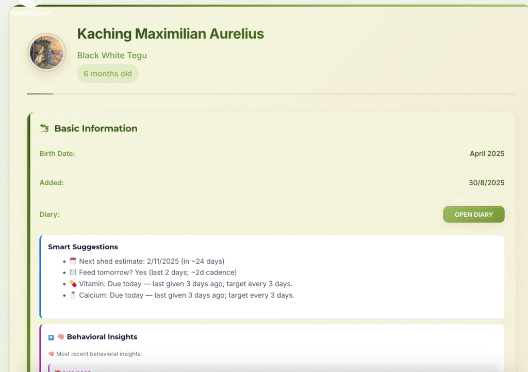The height and width of the screenshot is (372, 528).
Task: Click the small brain icon before recent insights
Action: (51, 354)
